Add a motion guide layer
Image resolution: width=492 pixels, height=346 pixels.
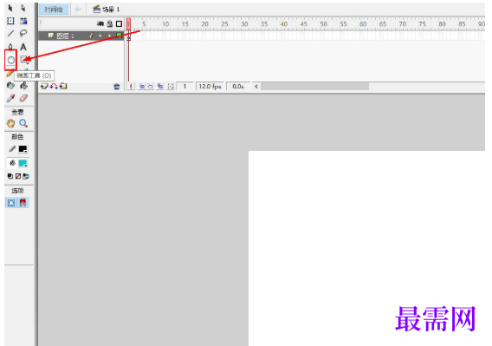click(54, 86)
